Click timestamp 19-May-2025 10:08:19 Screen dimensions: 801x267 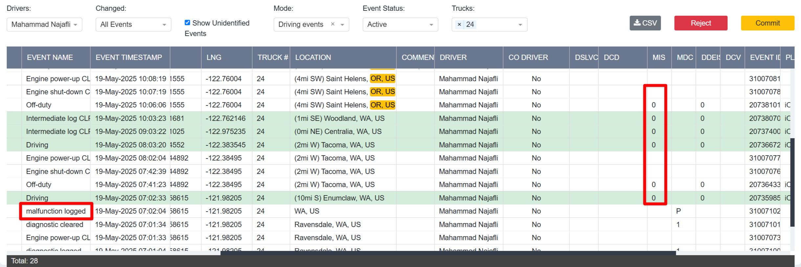click(131, 79)
